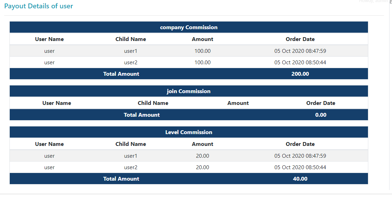Viewport: 392px width, 198px height.
Task: Select user1 in the company Commission table
Action: point(131,51)
